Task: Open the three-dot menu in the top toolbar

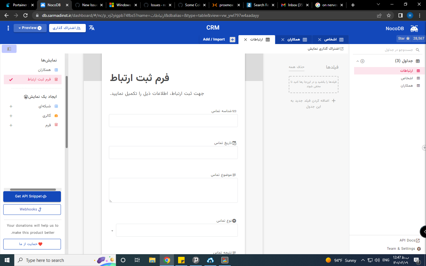Action: click(8, 28)
